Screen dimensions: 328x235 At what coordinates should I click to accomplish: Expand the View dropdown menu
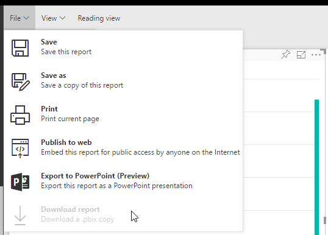coord(53,18)
